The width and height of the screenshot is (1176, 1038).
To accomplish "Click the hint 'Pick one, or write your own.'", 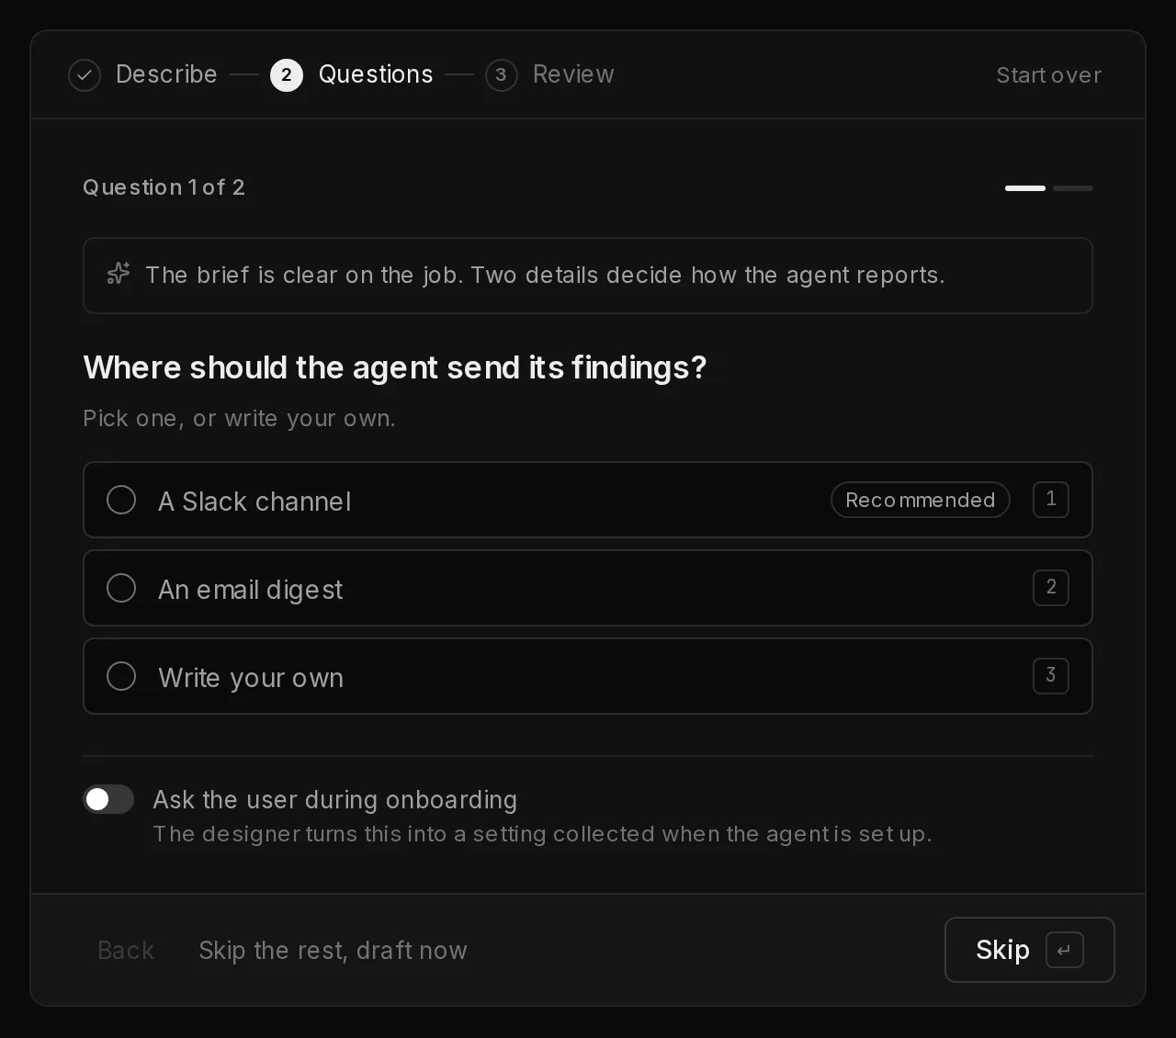I will click(x=239, y=418).
